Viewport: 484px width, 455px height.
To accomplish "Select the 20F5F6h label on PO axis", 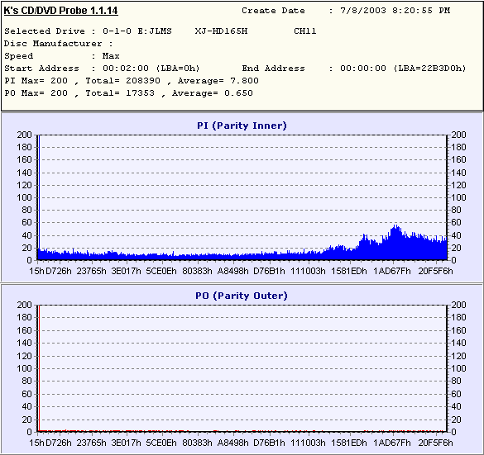I will tap(435, 443).
